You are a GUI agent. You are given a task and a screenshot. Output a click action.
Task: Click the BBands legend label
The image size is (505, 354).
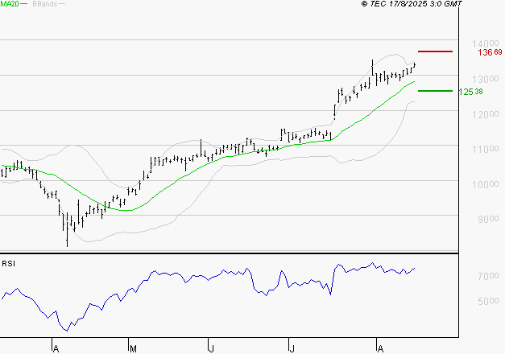click(45, 4)
